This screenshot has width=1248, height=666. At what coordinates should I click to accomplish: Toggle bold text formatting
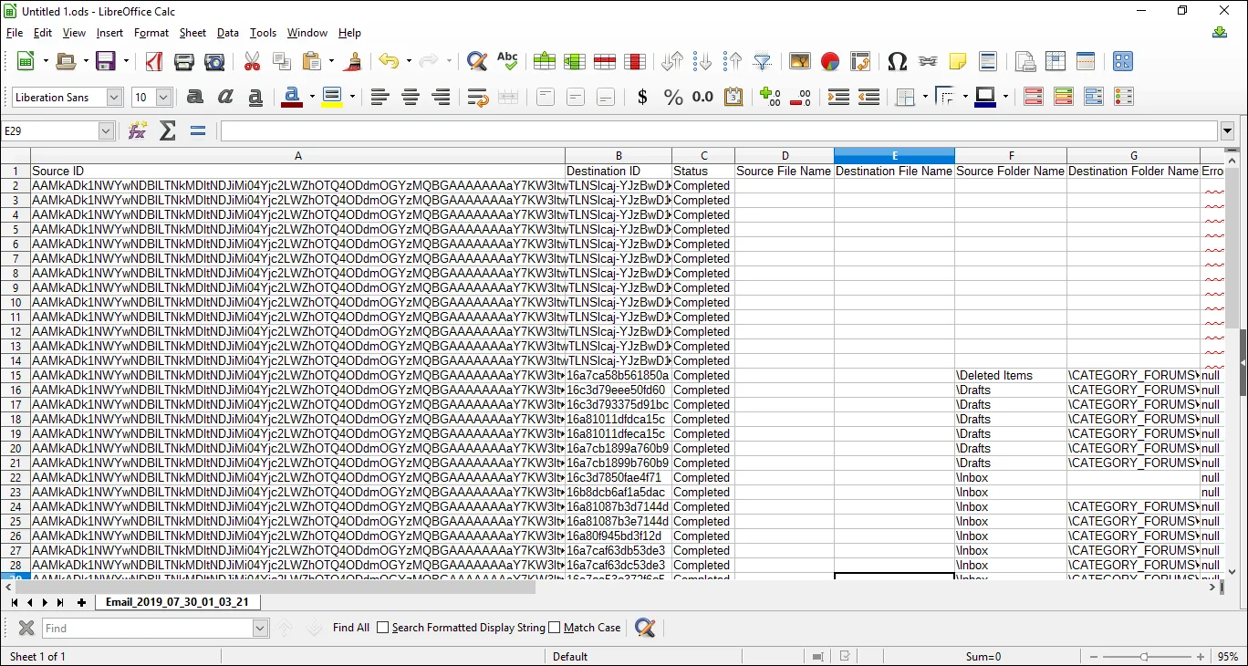coord(194,97)
